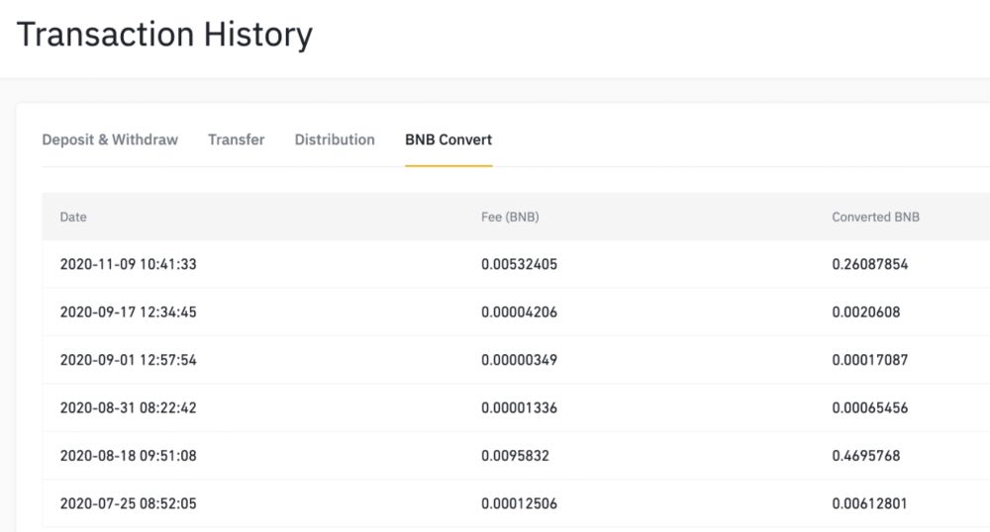Select the 2020-07-25 08:52:05 row
990x532 pixels.
[x=516, y=503]
